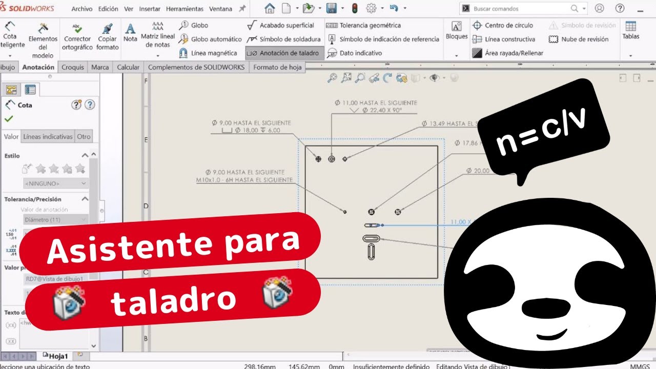Click Globo automático

coord(210,39)
